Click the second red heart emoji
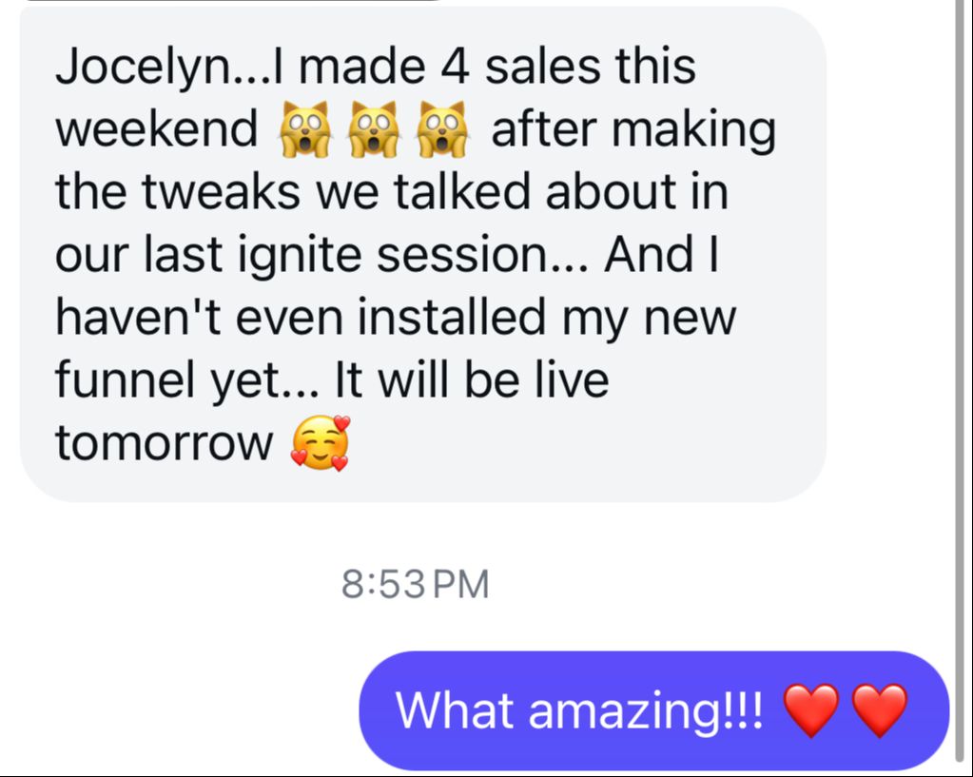973x777 pixels. click(880, 710)
